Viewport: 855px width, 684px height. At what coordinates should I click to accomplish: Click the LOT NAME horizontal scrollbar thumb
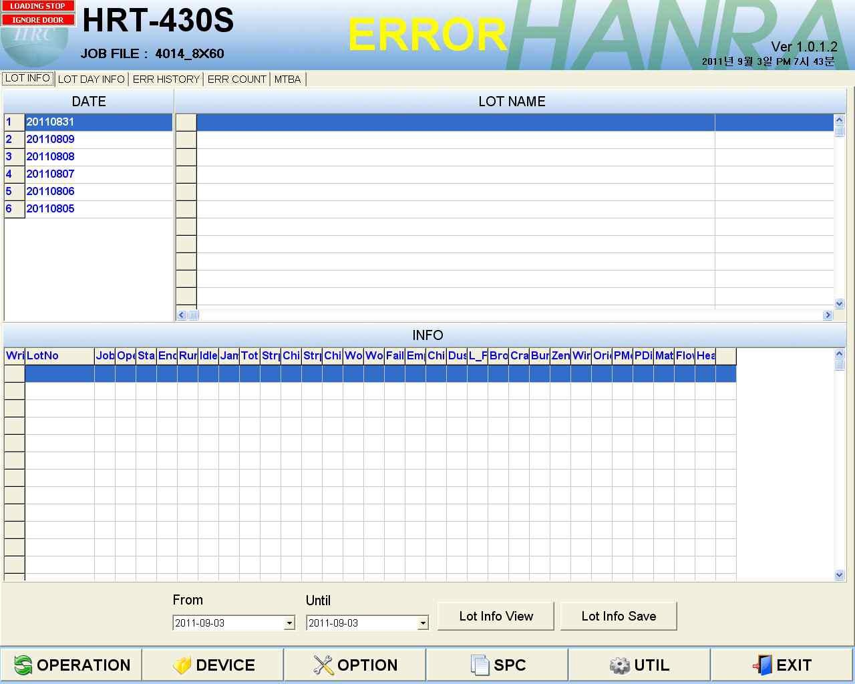point(192,315)
